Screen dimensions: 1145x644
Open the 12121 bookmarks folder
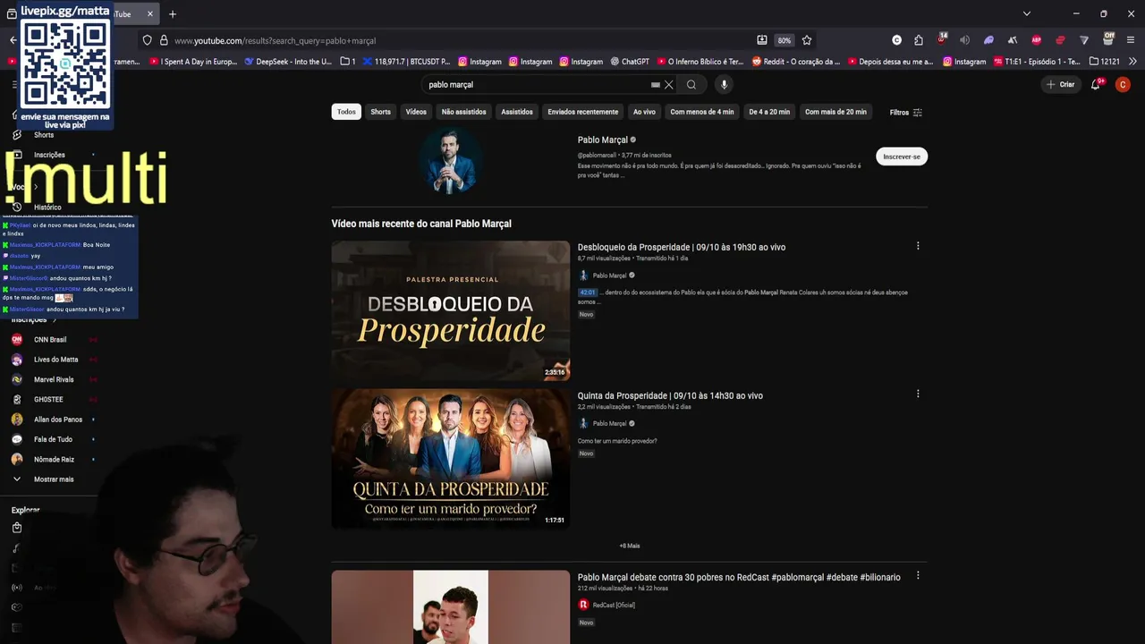pos(1105,62)
